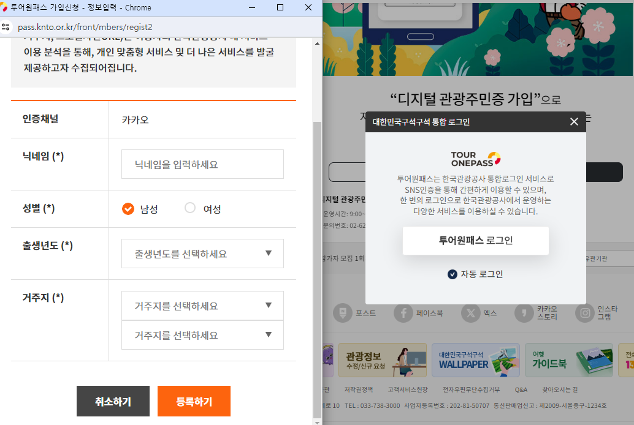The height and width of the screenshot is (425, 634).
Task: Click the 저작권정책 footer link
Action: tap(358, 390)
